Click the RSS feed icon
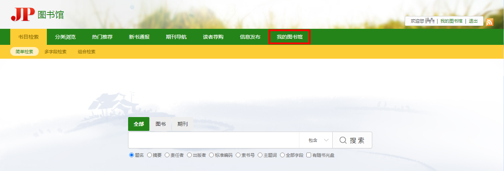The height and width of the screenshot is (171, 504). (x=489, y=22)
